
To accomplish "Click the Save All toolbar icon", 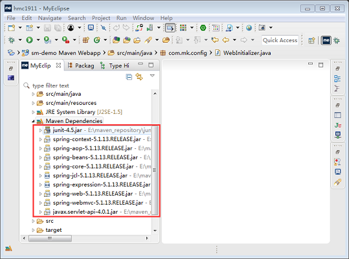I will [x=58, y=28].
